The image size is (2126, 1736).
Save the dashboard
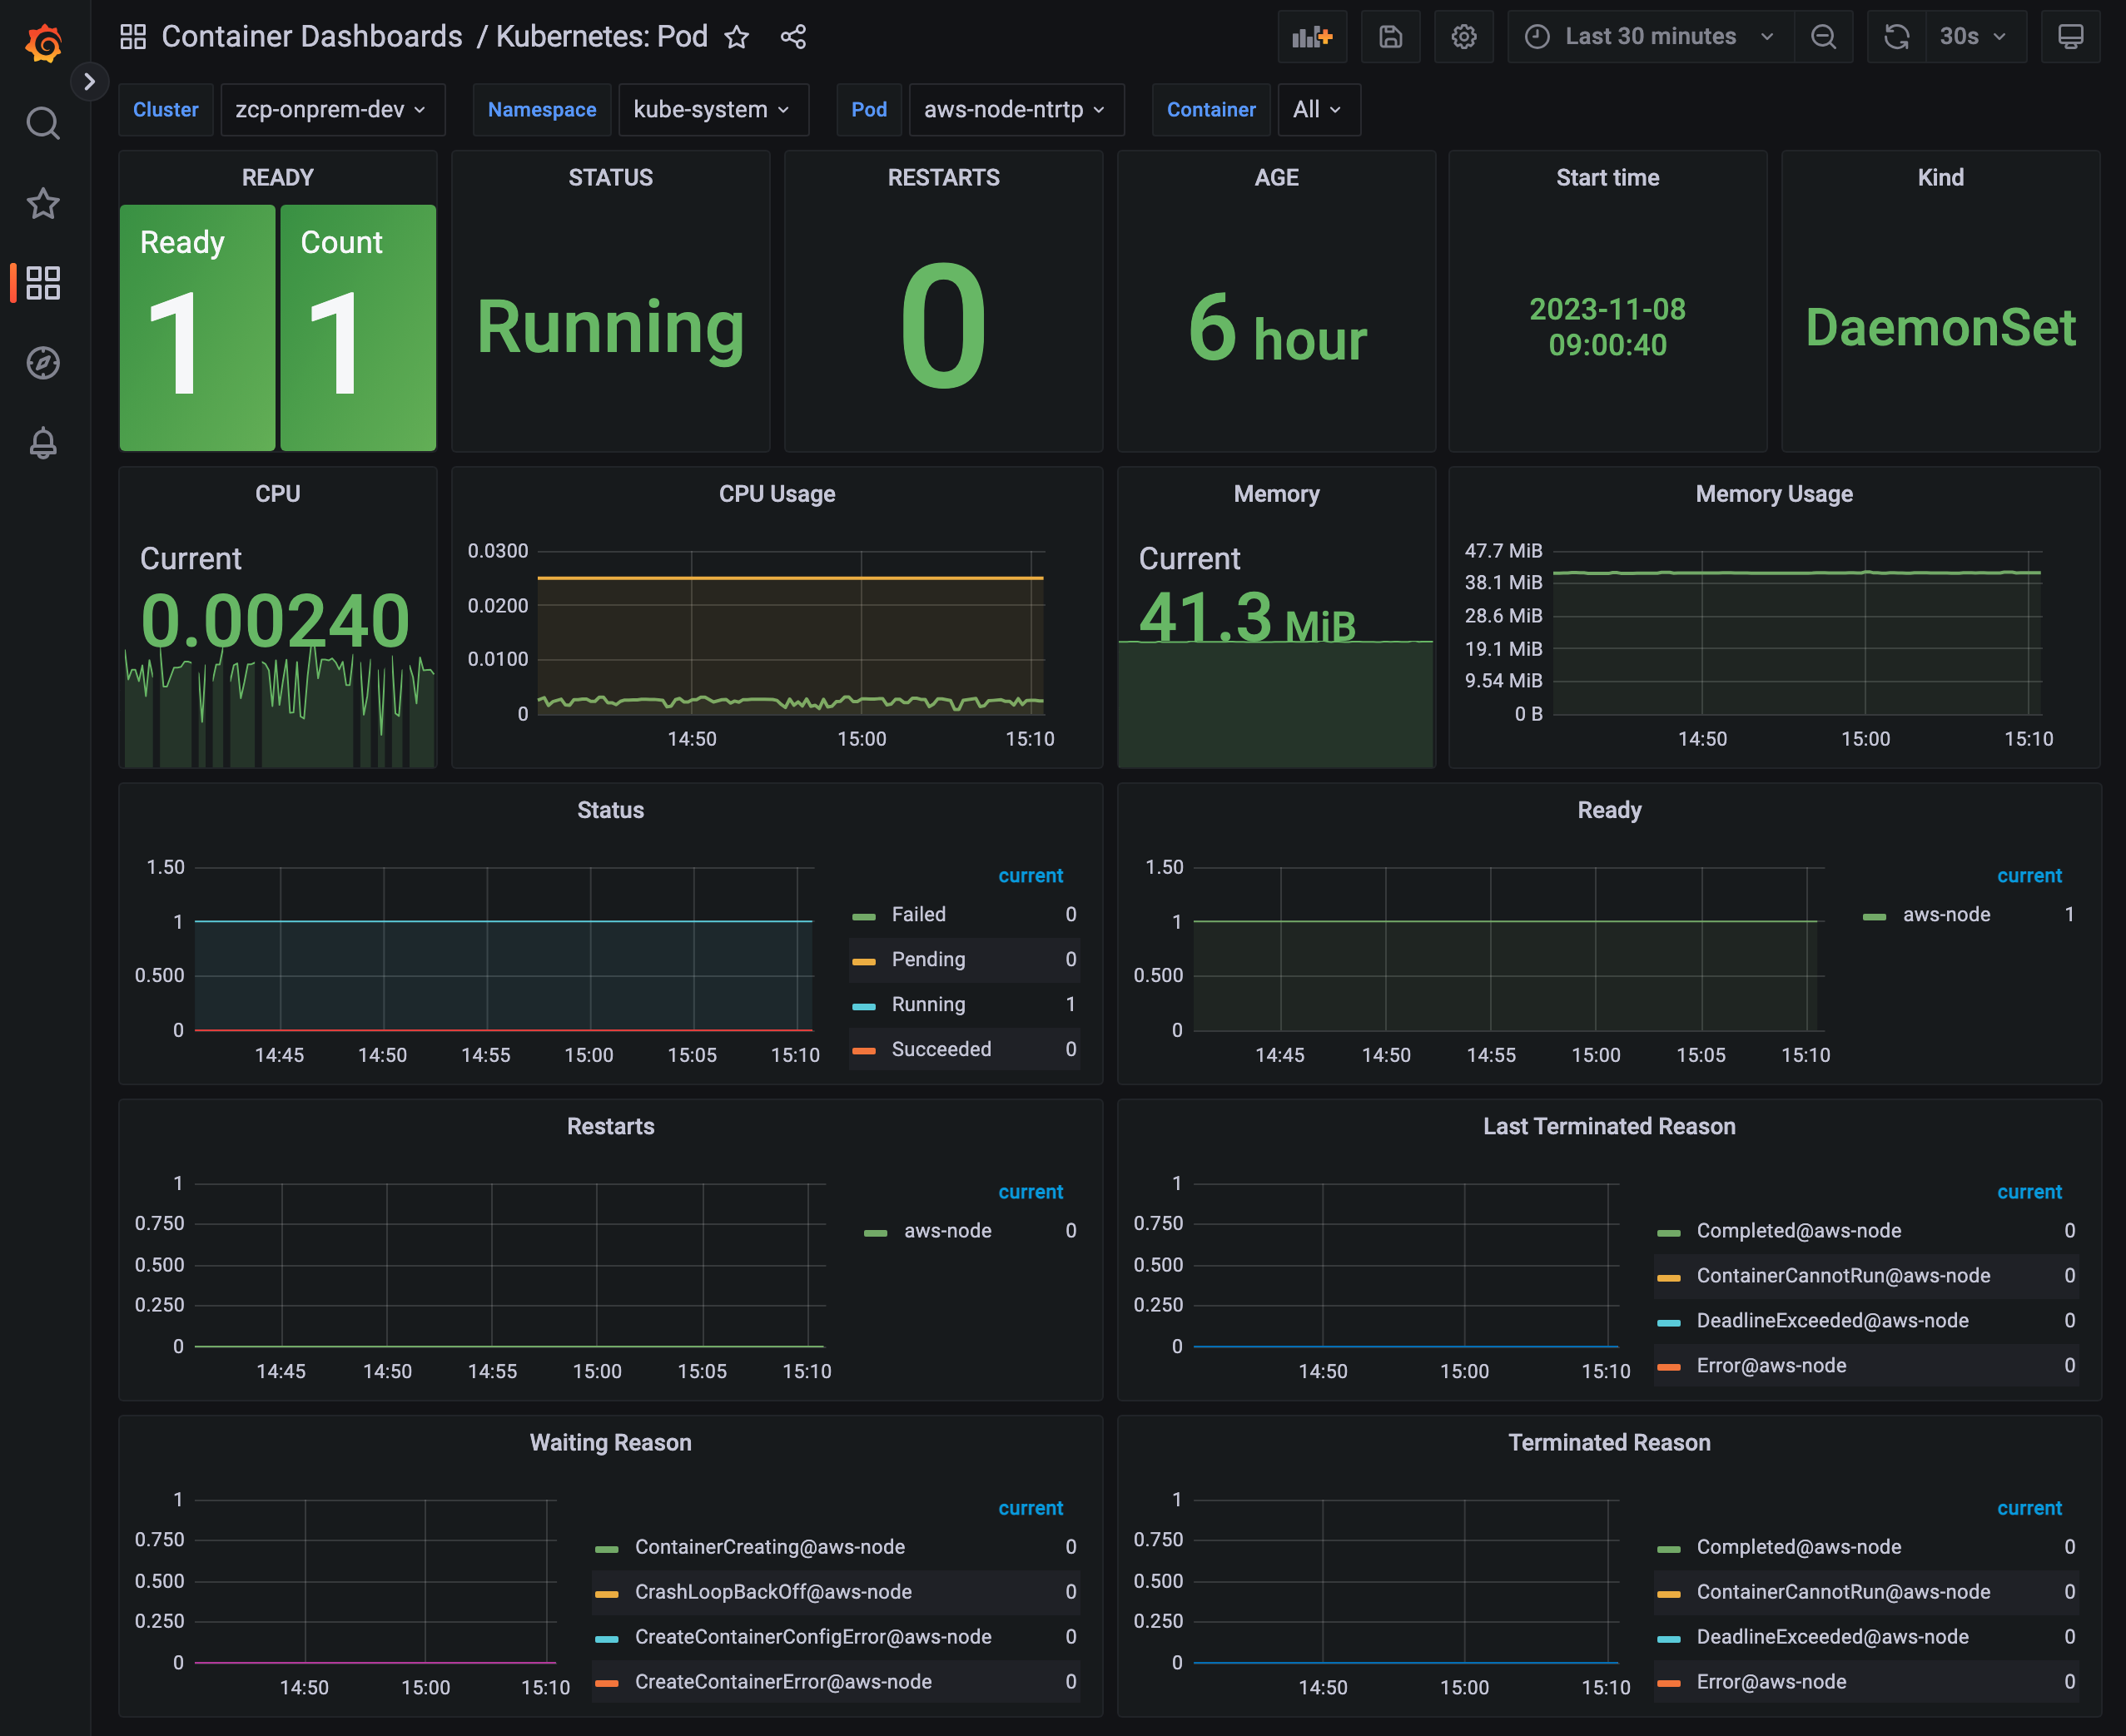[1390, 37]
